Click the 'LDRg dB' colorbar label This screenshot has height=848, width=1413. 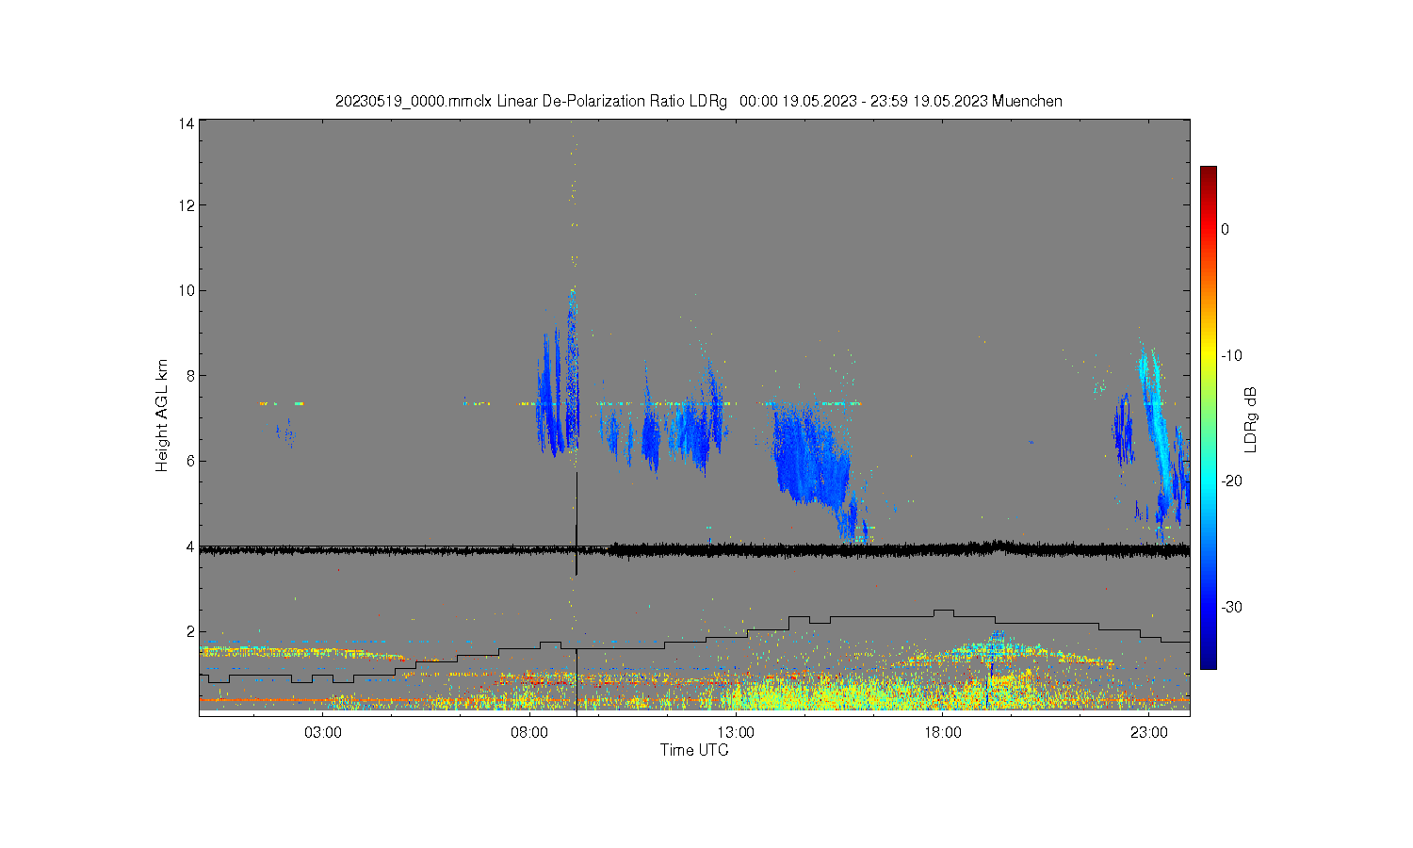coord(1251,420)
